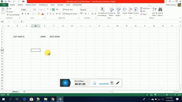
Task: Click the formula bar input field
Action: tap(102, 22)
